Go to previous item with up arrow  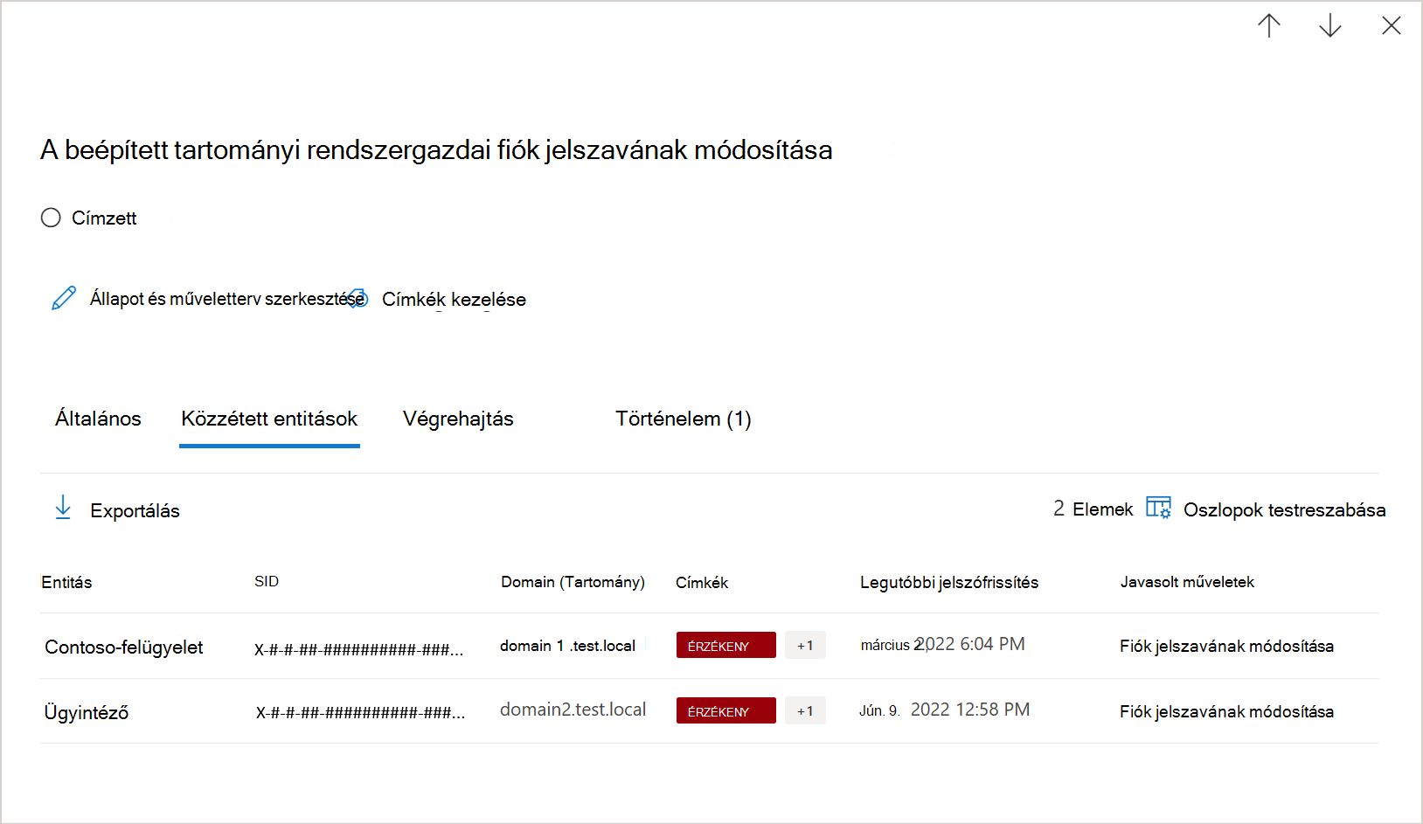(1269, 25)
